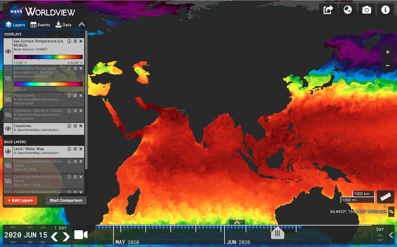Open the information menu icon
Viewport: 397px width, 247px height.
pyautogui.click(x=385, y=10)
